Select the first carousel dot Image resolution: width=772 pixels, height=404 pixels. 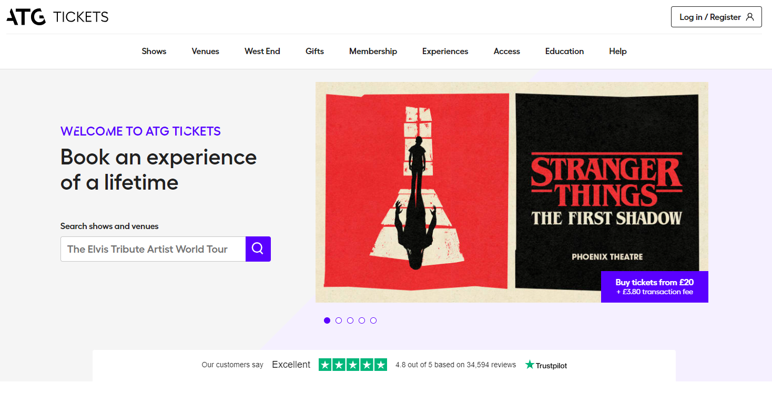(x=327, y=320)
